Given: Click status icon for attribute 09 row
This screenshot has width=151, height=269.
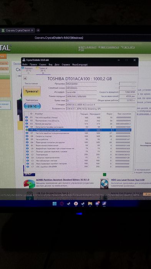Looking at the screenshot, I should point(27,139).
